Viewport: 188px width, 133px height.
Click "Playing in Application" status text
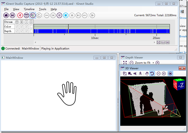[55, 49]
